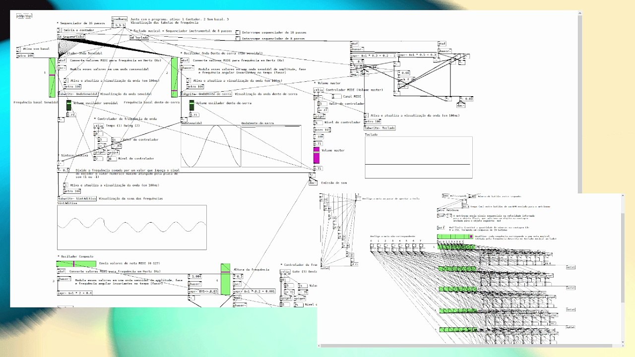Select the 'expr~ $v1 * 0.2 + 0.001' object

[254, 292]
